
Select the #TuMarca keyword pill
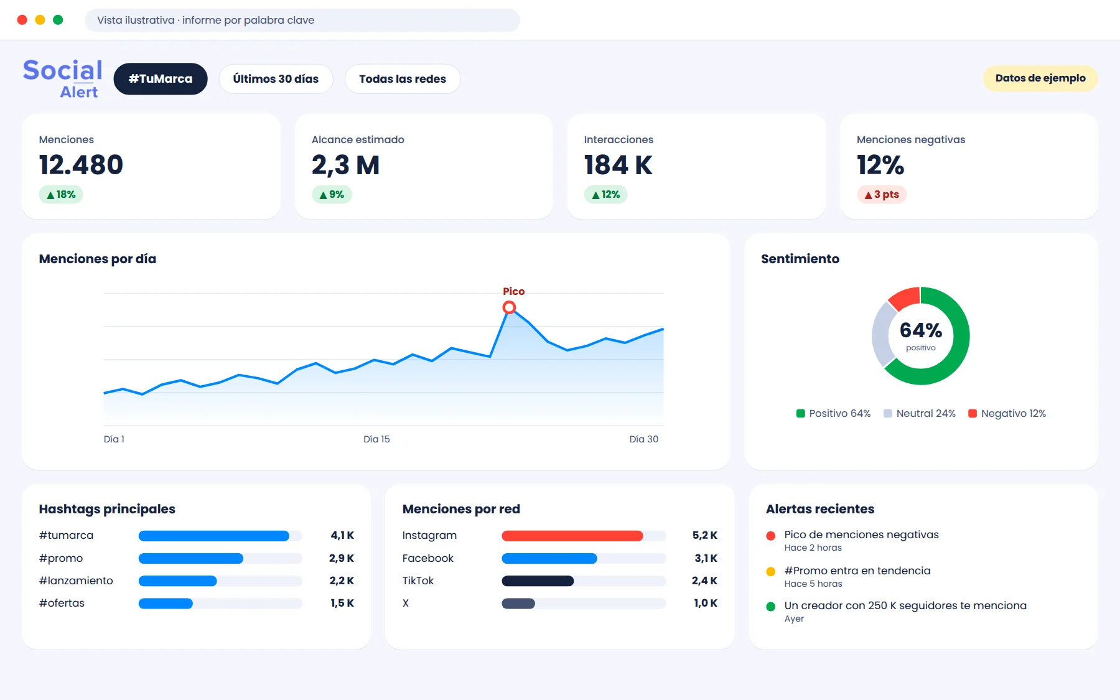point(161,79)
